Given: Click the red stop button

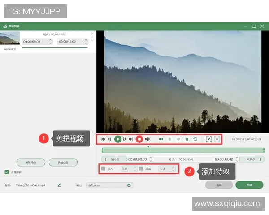Looking at the screenshot, I should tap(139, 139).
